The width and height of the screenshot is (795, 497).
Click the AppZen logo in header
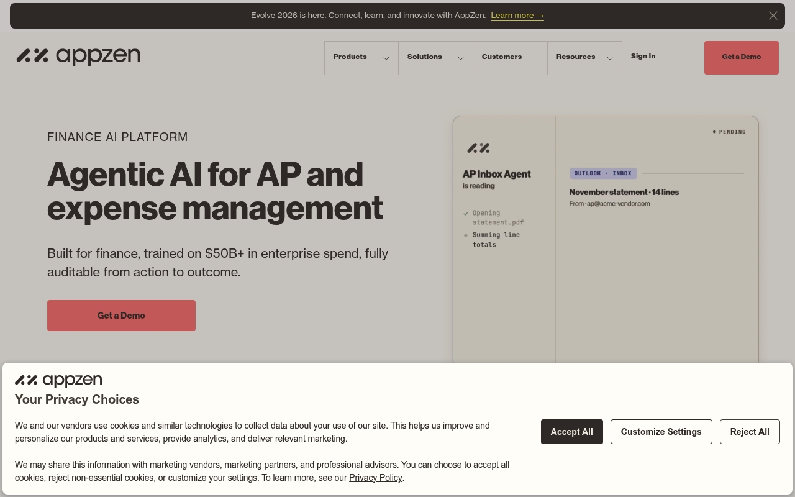78,56
